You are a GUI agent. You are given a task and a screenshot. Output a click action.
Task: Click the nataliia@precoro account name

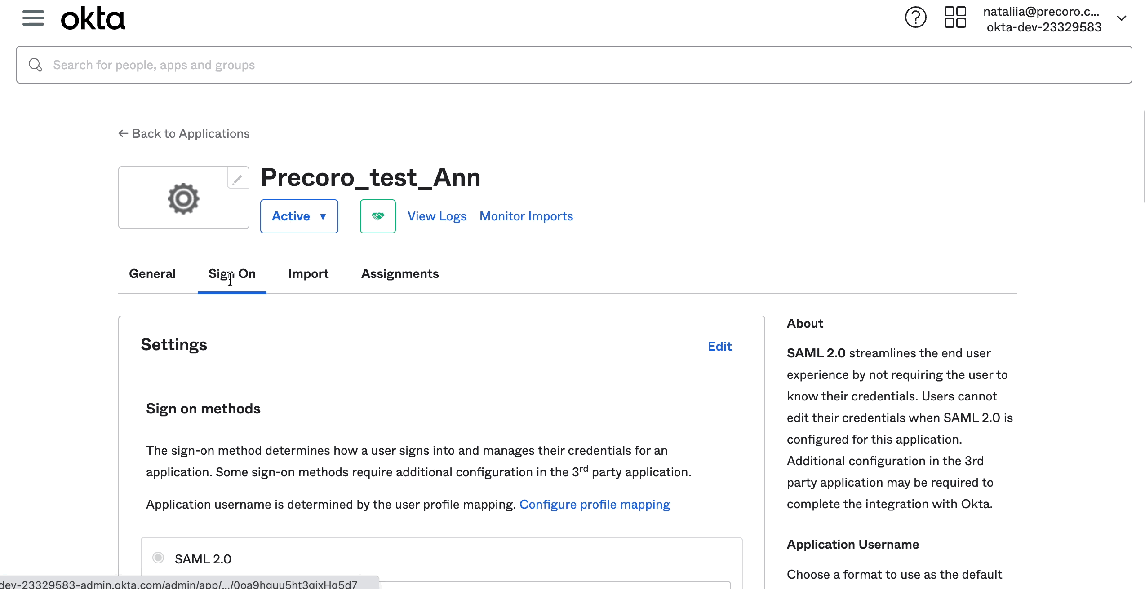click(x=1041, y=12)
